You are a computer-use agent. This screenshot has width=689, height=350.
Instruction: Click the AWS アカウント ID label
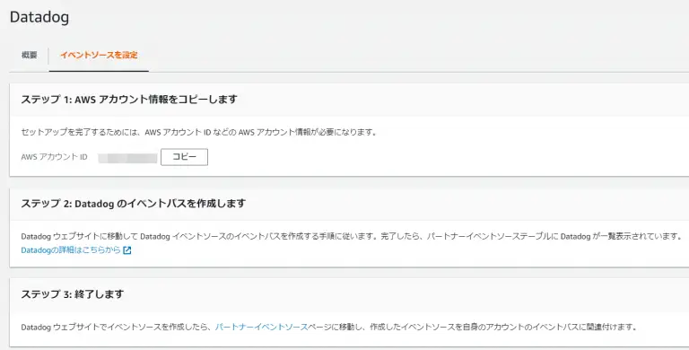pyautogui.click(x=54, y=157)
